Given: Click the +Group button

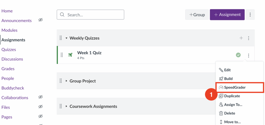Looking at the screenshot, I should [197, 15].
